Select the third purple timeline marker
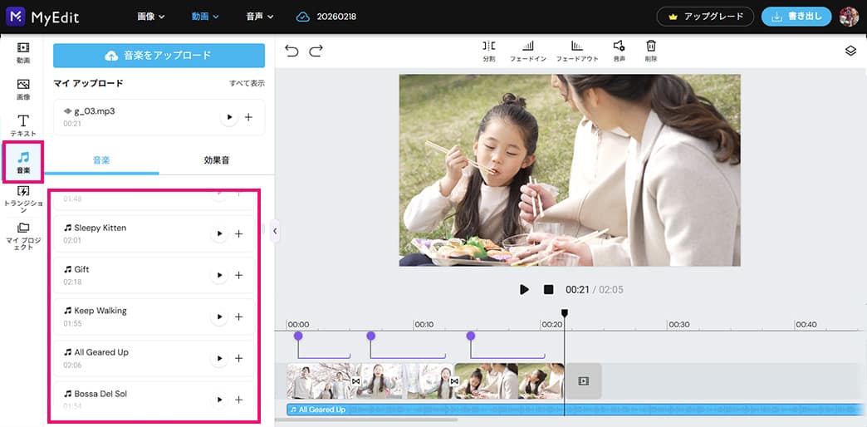Image resolution: width=867 pixels, height=427 pixels. (x=471, y=336)
